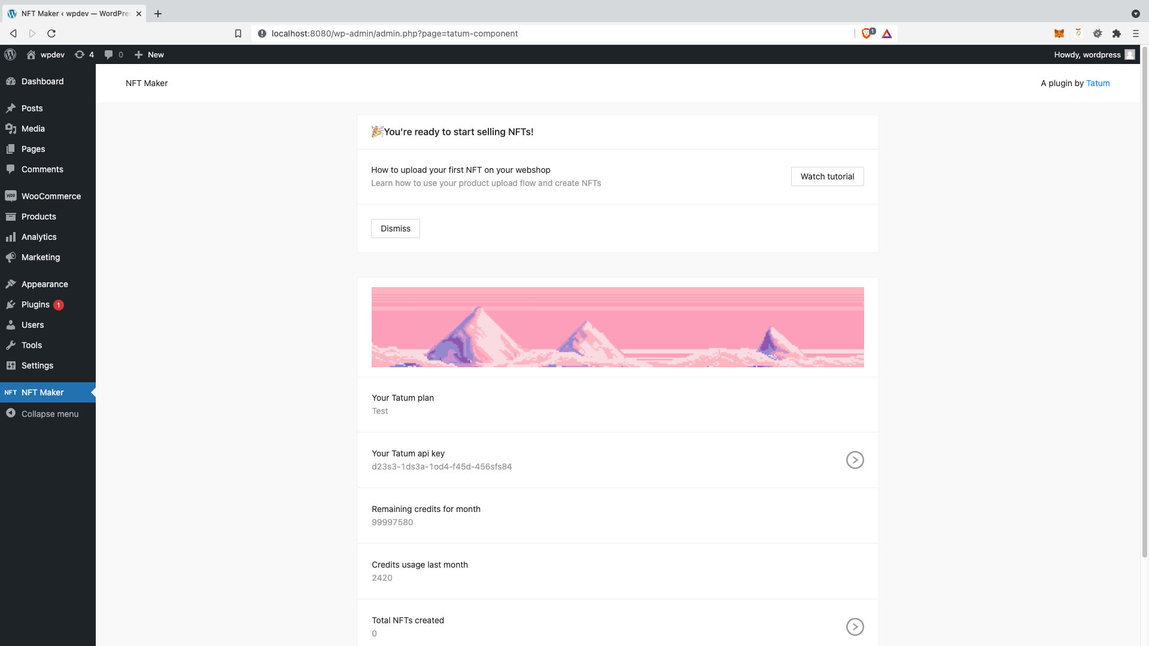Screen dimensions: 1149x646
Task: Click the API key value d23s3-1ds3a-1od4-f45d-456sfs84
Action: 442,467
